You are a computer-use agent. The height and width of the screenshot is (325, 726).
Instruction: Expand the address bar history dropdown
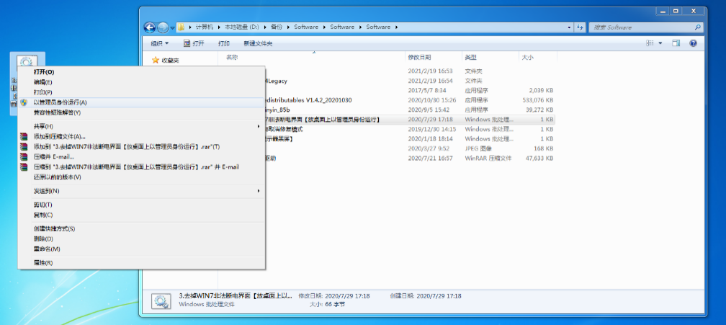pos(568,27)
